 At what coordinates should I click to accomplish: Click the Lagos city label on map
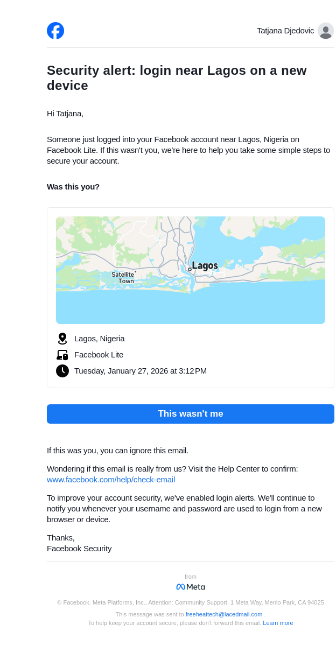[205, 266]
